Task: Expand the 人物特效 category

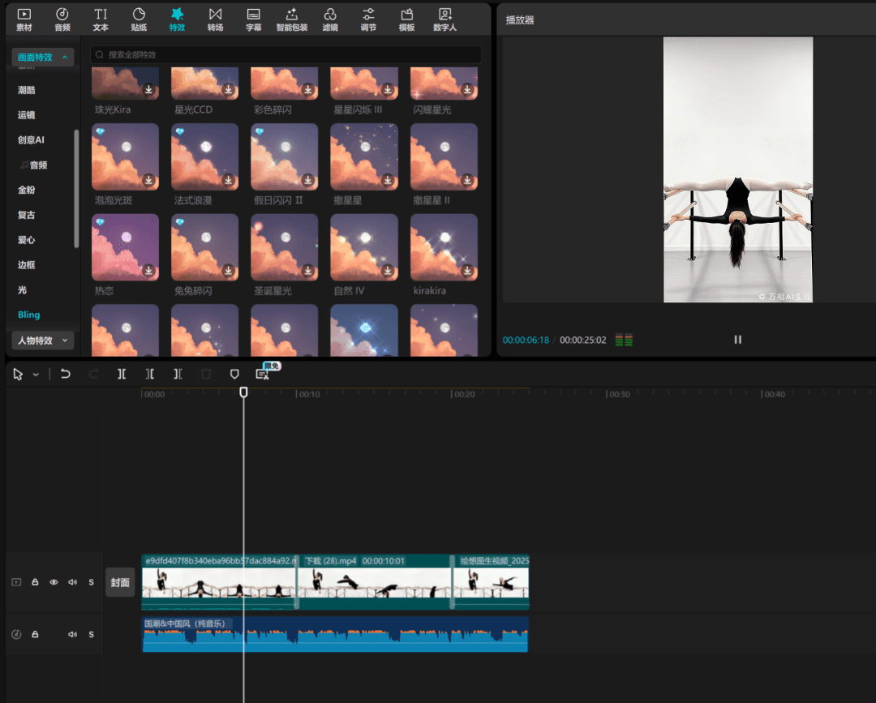Action: tap(43, 341)
